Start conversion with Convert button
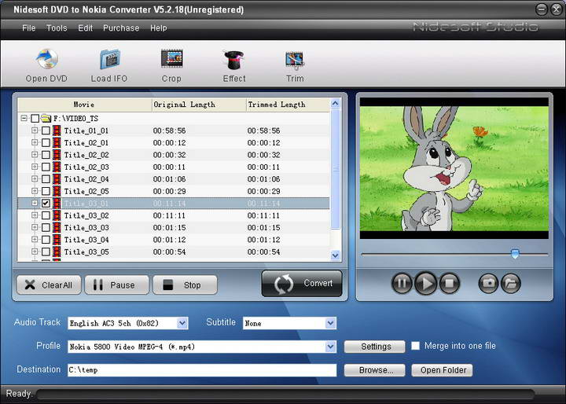This screenshot has width=566, height=404. [302, 284]
